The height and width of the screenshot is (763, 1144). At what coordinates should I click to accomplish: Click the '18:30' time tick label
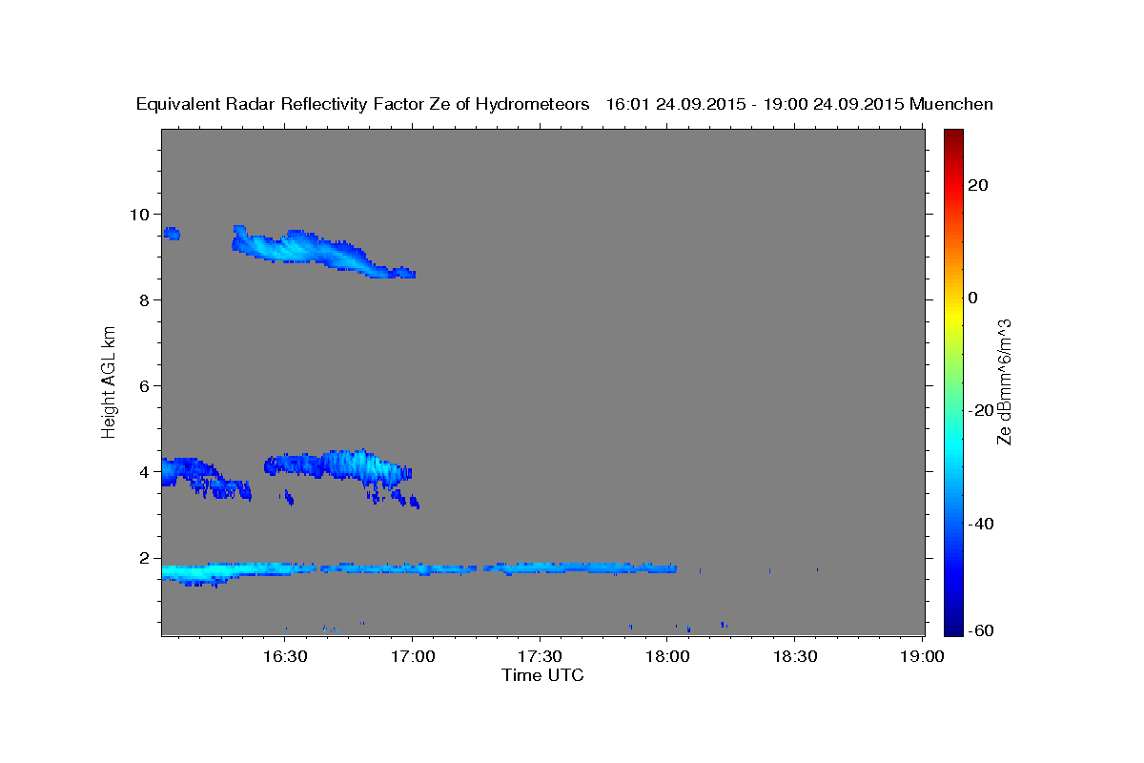pyautogui.click(x=795, y=656)
